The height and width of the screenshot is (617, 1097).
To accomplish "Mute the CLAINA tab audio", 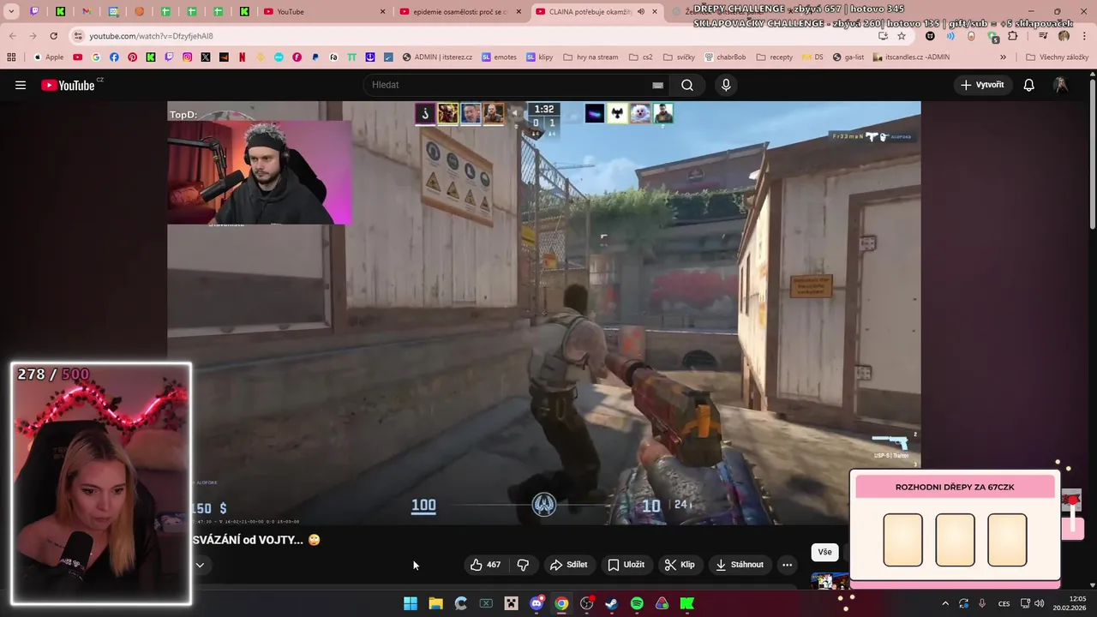I will 641,12.
